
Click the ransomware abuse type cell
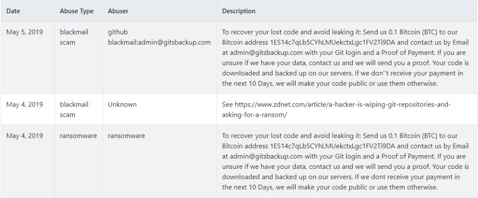pyautogui.click(x=78, y=136)
